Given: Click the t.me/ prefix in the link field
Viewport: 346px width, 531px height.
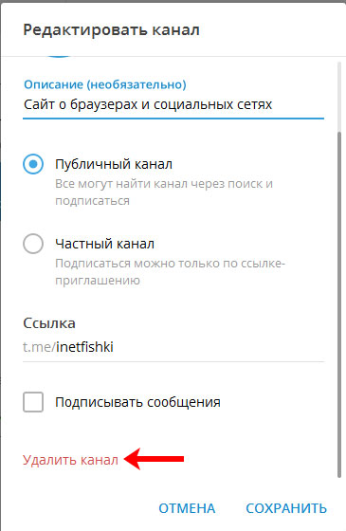Looking at the screenshot, I should click(x=39, y=347).
